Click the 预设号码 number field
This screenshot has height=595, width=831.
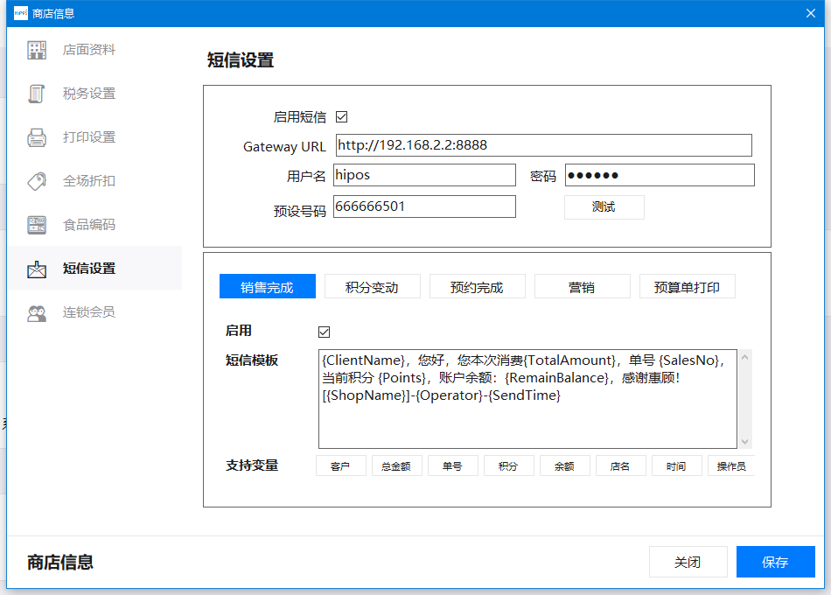pos(424,206)
